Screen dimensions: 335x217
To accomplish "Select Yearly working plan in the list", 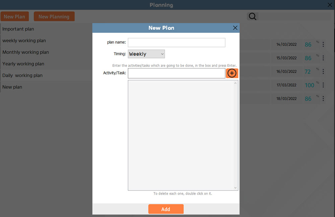I will tap(46, 64).
